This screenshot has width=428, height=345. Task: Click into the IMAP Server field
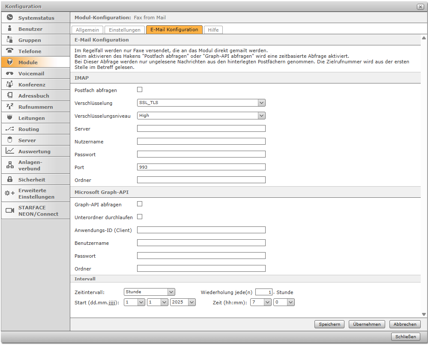point(201,128)
